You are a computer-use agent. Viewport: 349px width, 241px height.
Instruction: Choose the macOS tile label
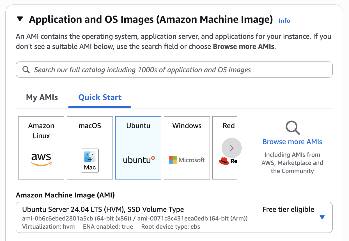[90, 126]
